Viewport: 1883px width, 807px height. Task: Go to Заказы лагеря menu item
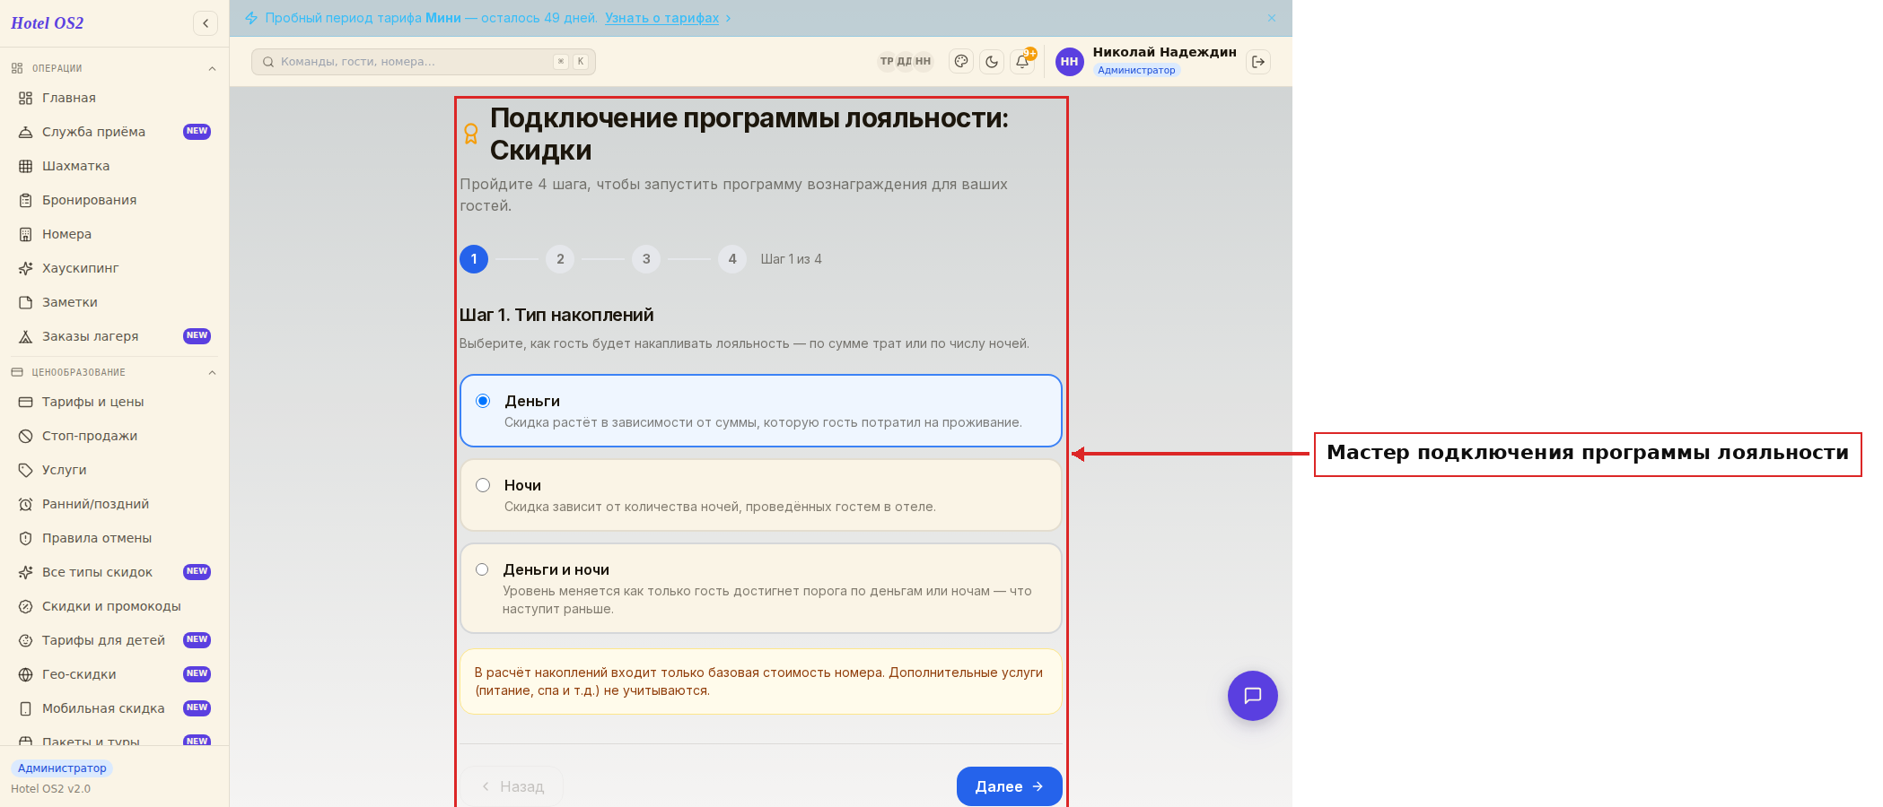click(114, 336)
